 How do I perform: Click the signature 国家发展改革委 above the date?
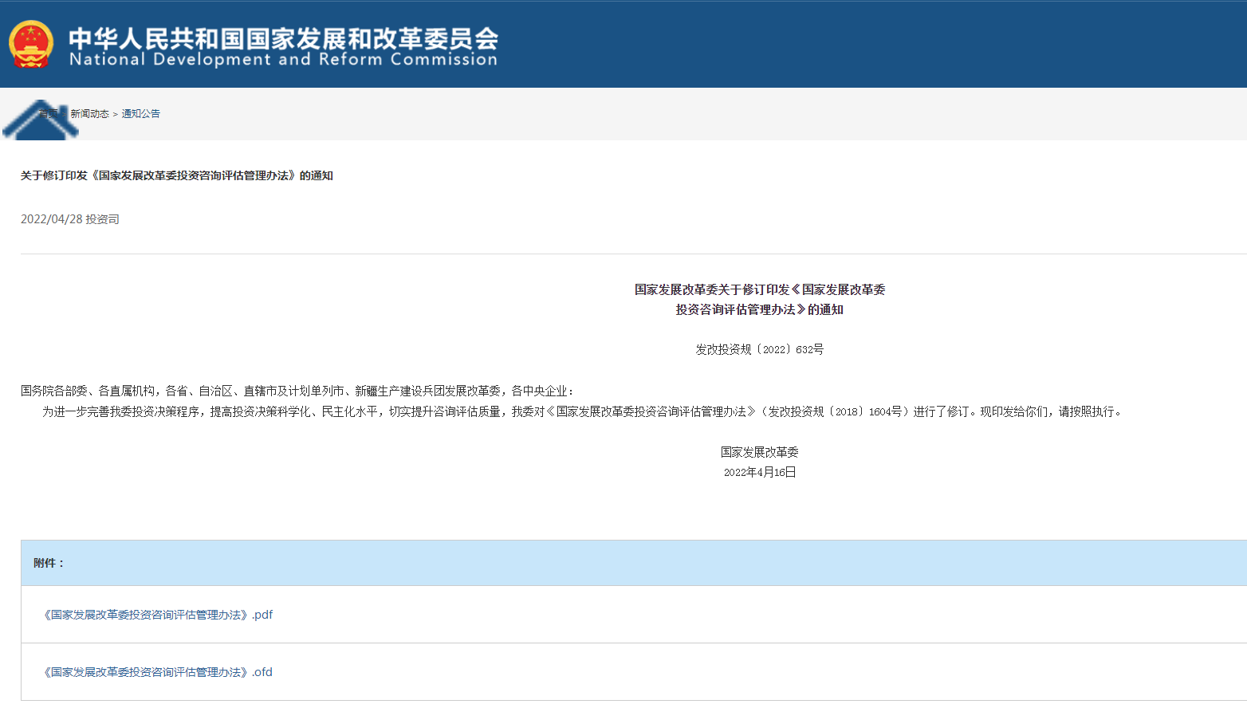coord(759,452)
